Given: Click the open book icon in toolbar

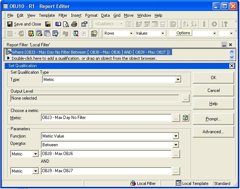Looking at the screenshot, I should pyautogui.click(x=58, y=24).
